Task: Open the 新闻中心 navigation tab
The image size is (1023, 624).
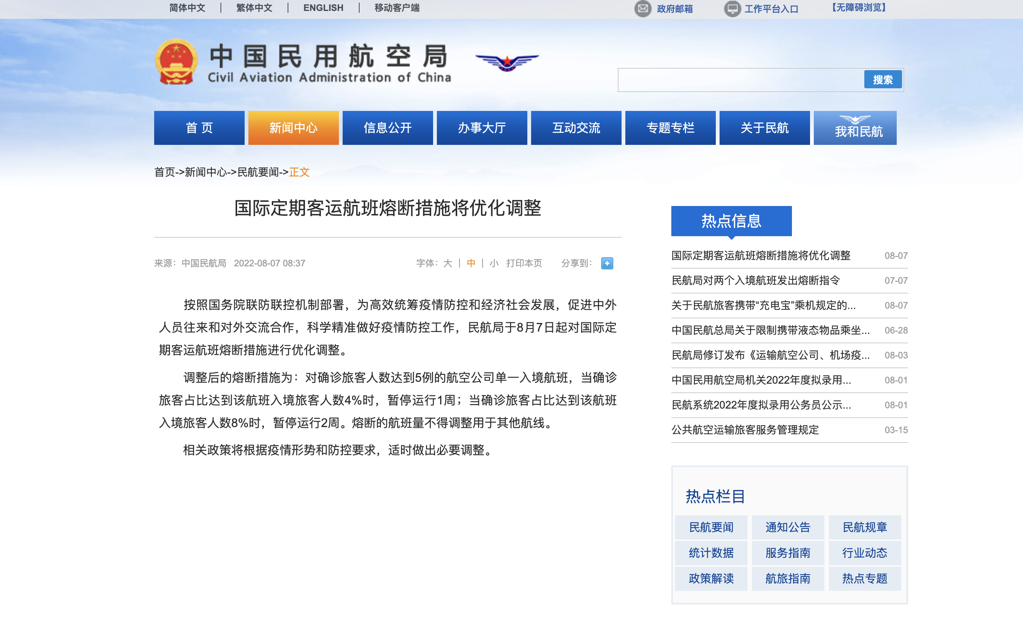Action: tap(293, 128)
